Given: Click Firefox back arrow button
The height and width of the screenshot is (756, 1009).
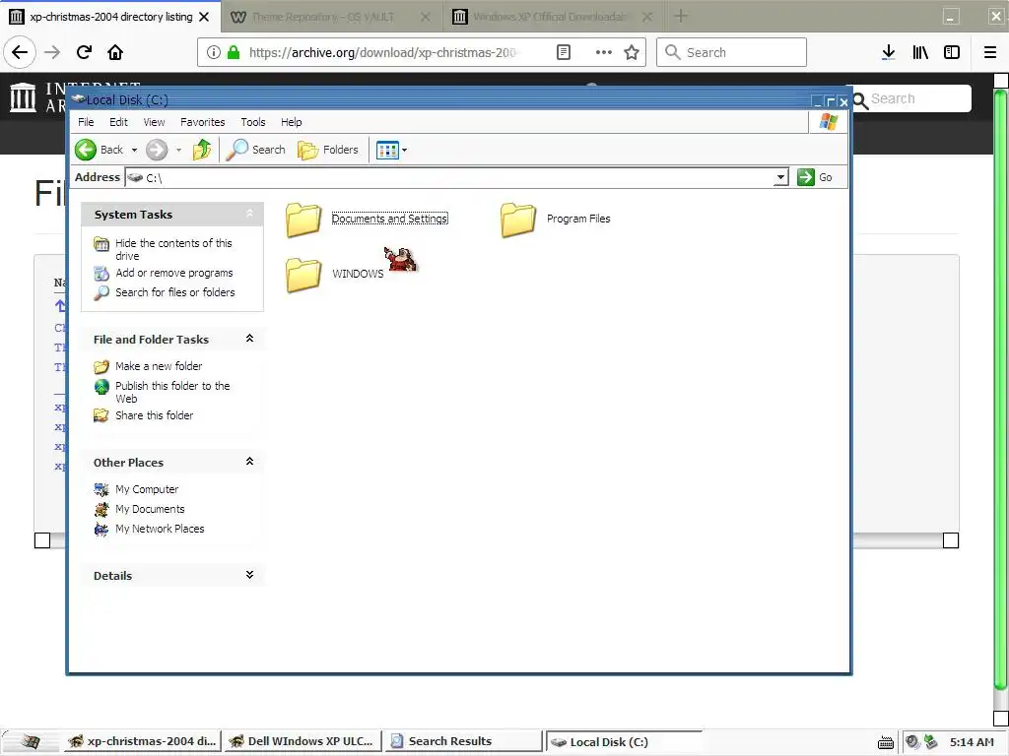Looking at the screenshot, I should click(x=20, y=52).
